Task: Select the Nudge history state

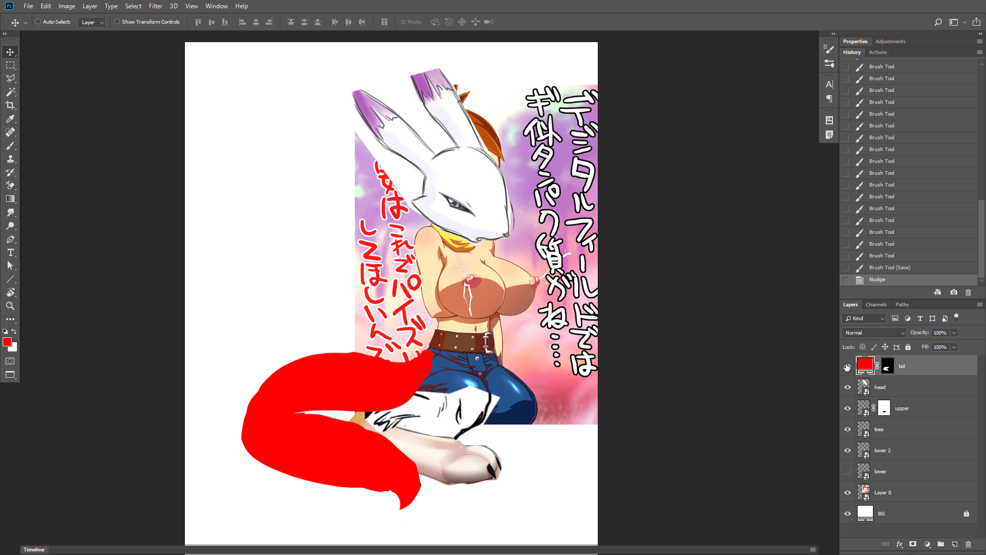Action: coord(877,280)
